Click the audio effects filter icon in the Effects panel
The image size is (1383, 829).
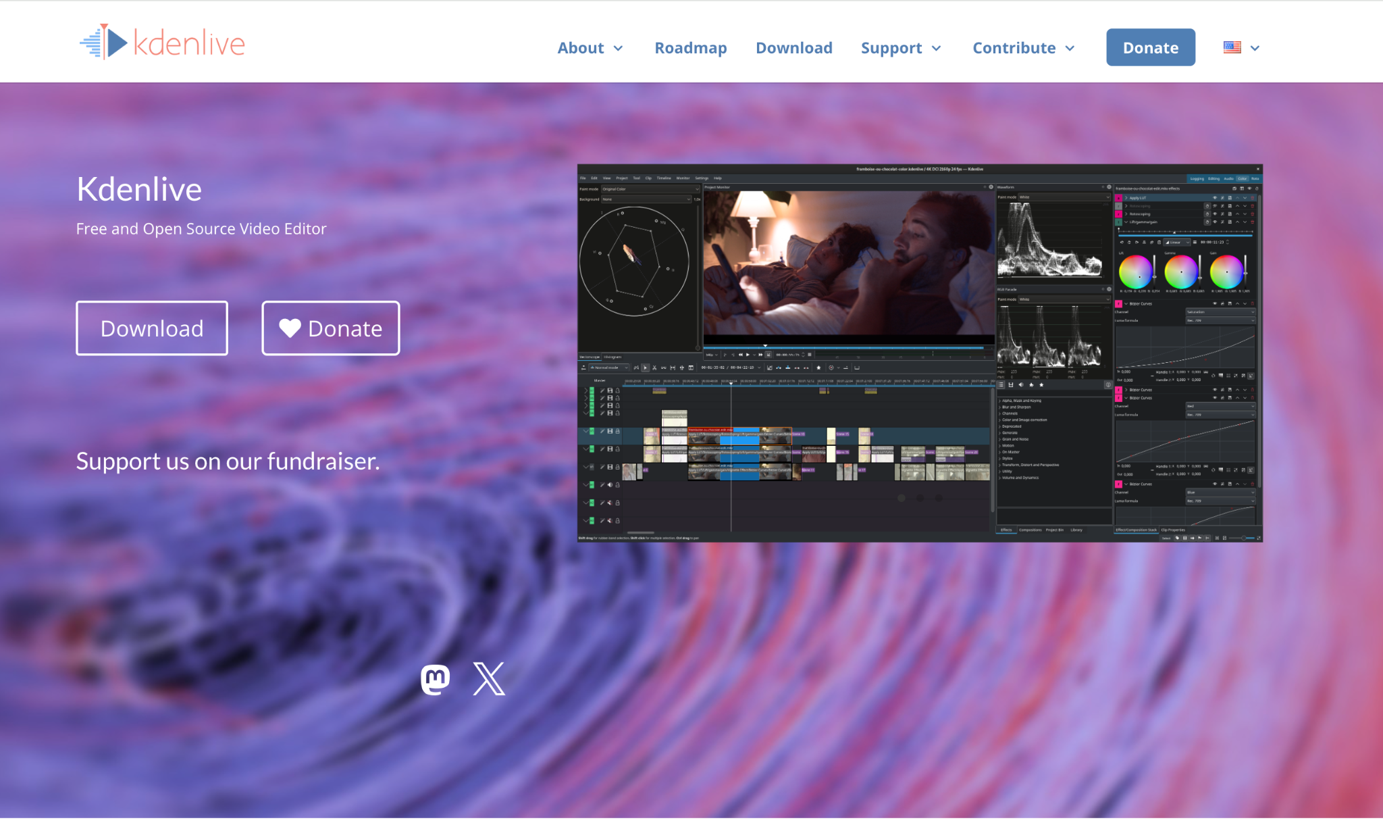click(1021, 384)
